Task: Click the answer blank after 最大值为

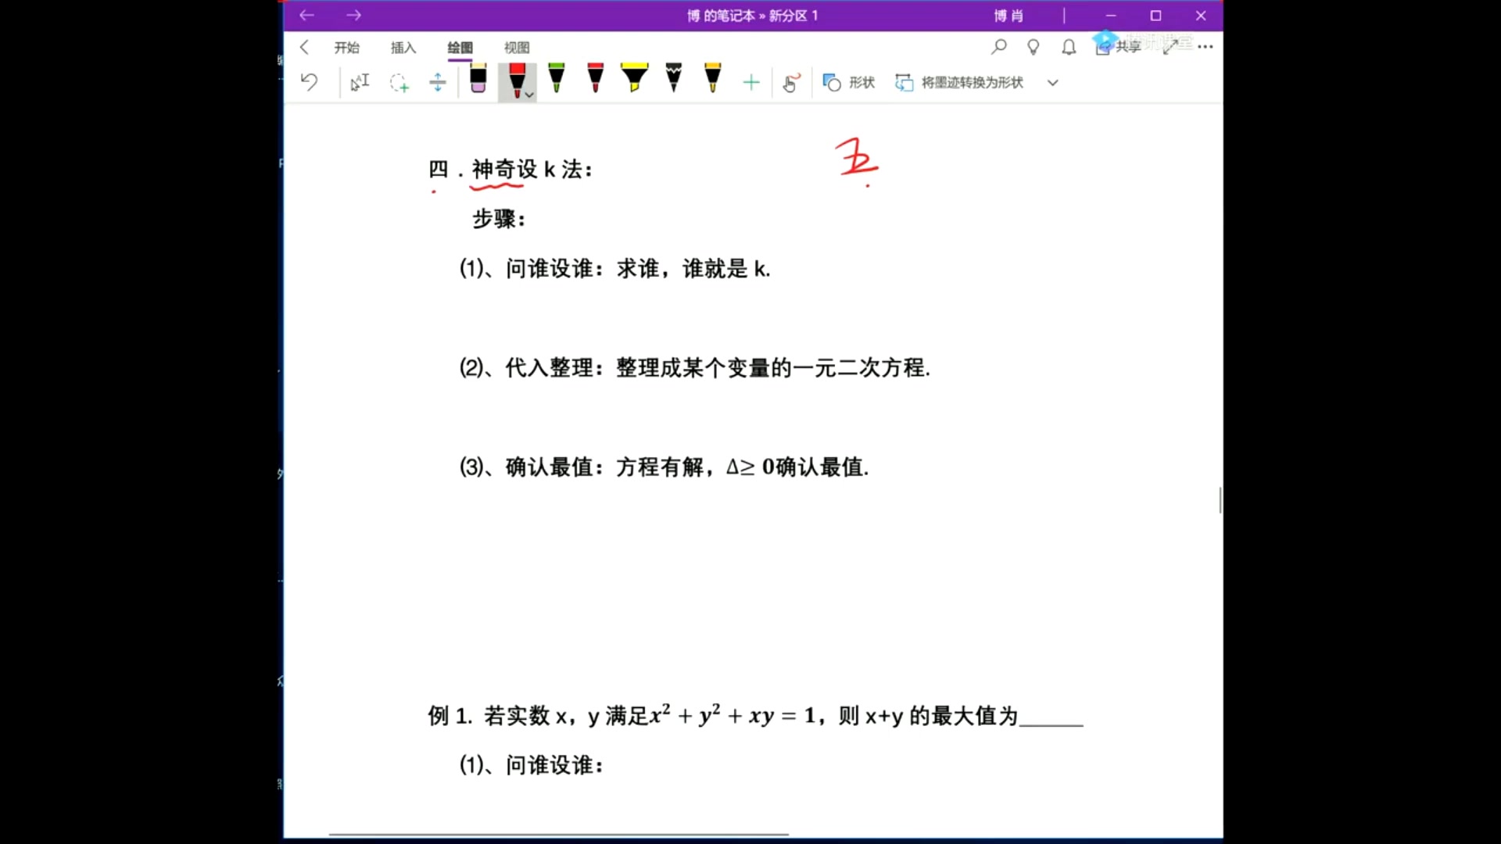Action: 1051,717
